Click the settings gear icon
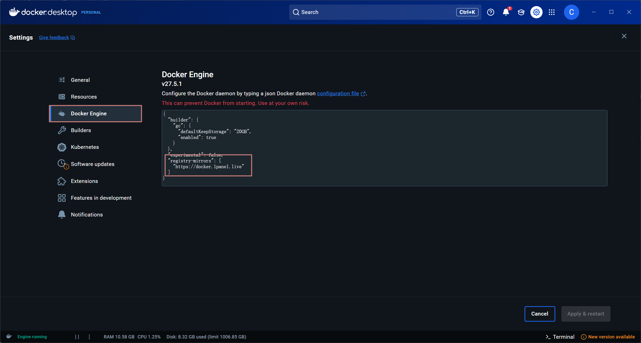Screen dimensions: 641x343 tap(536, 12)
